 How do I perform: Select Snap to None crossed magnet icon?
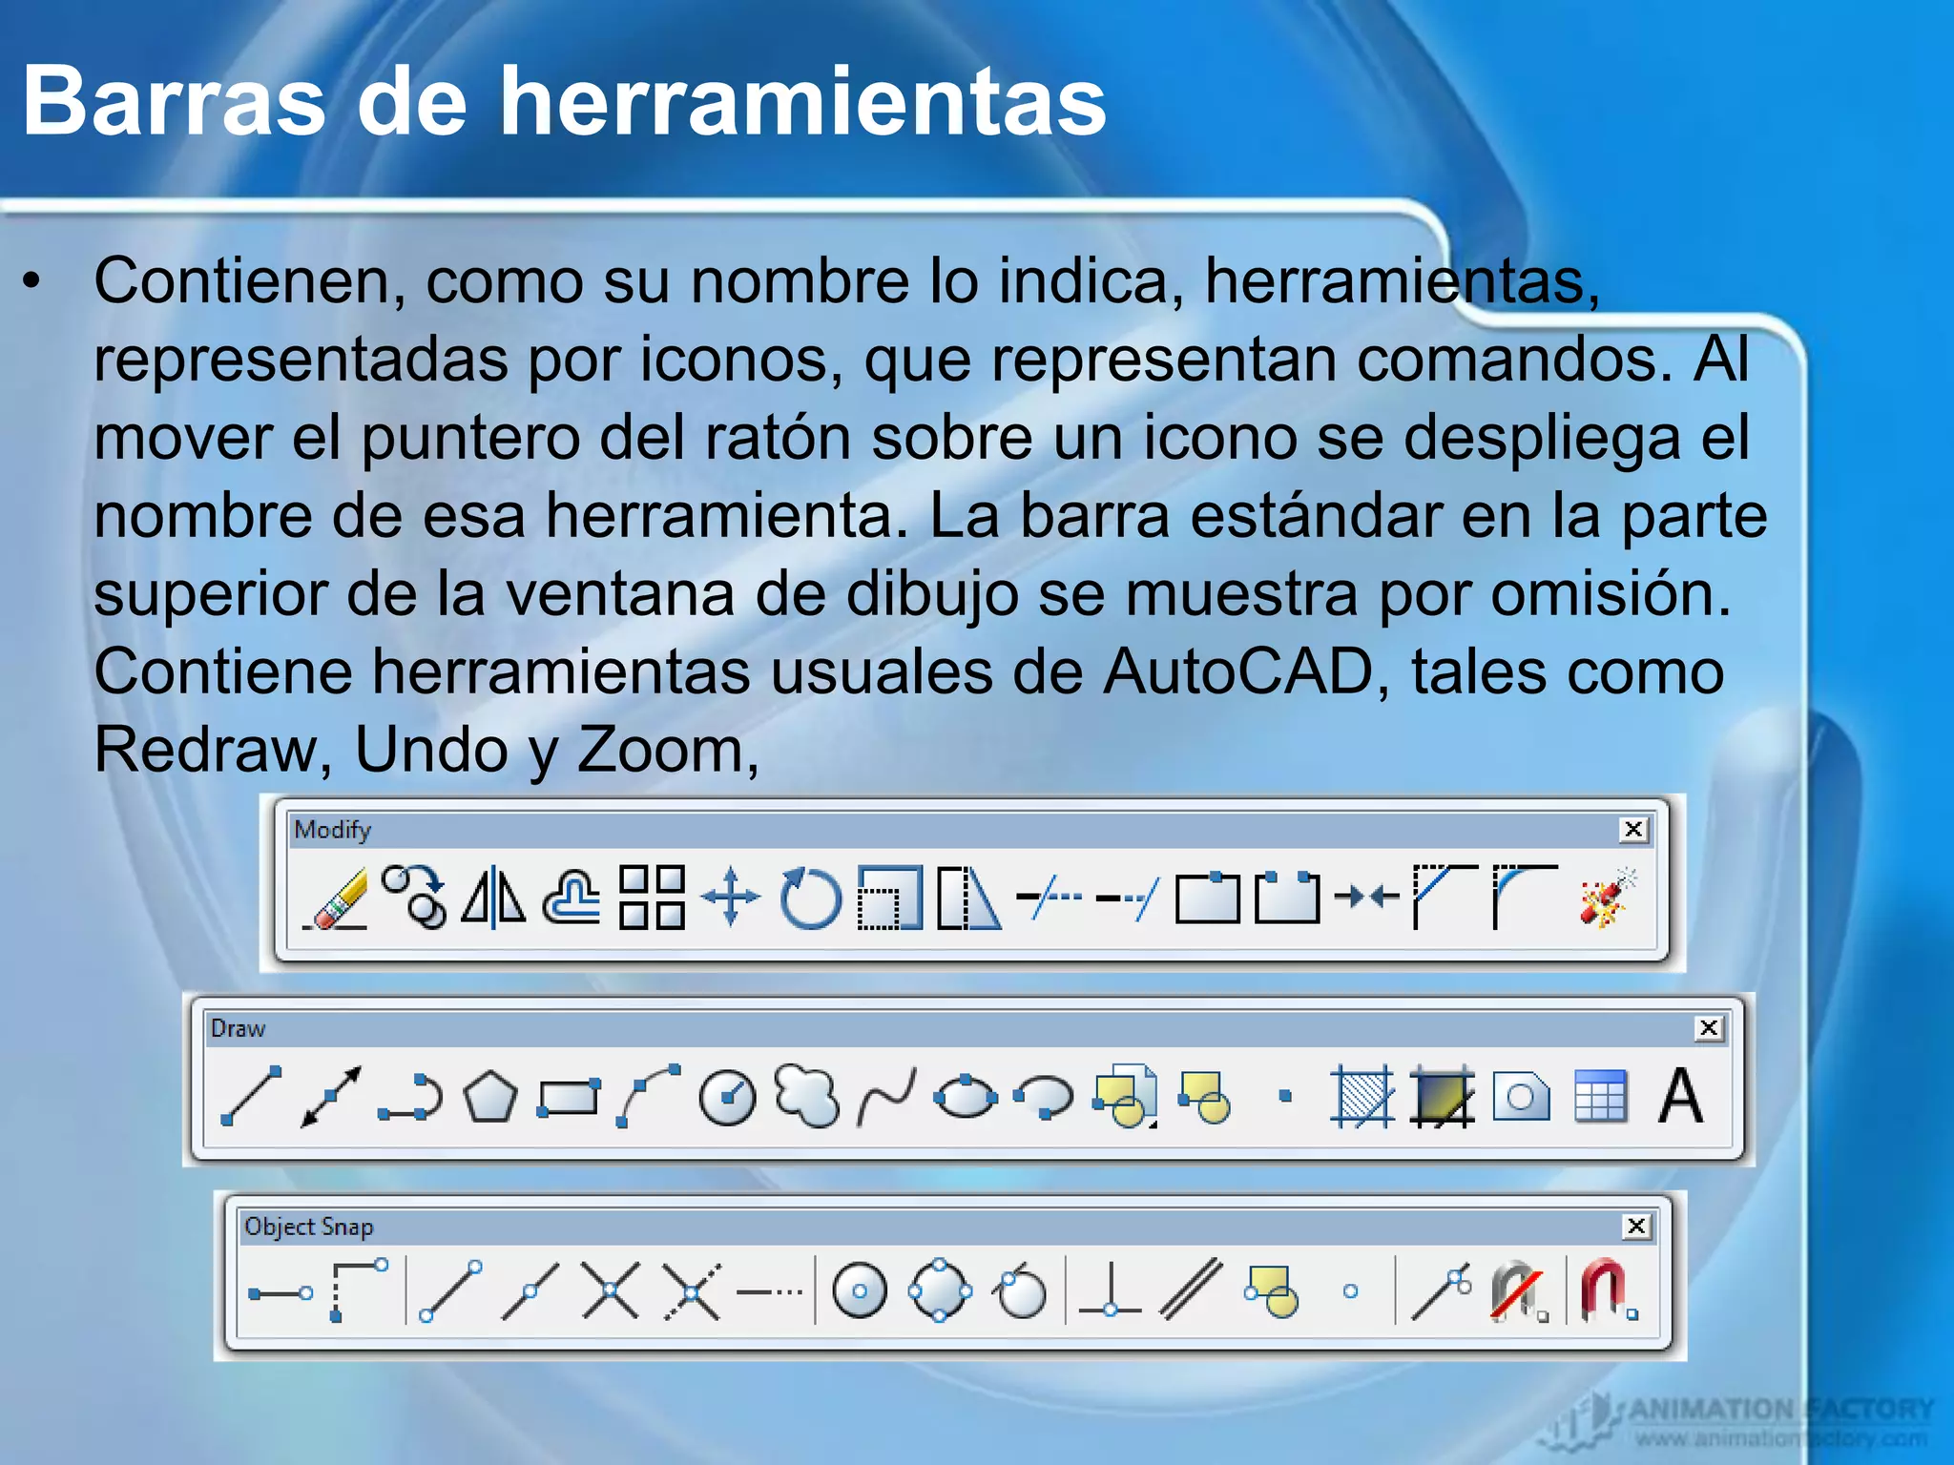pyautogui.click(x=1520, y=1290)
